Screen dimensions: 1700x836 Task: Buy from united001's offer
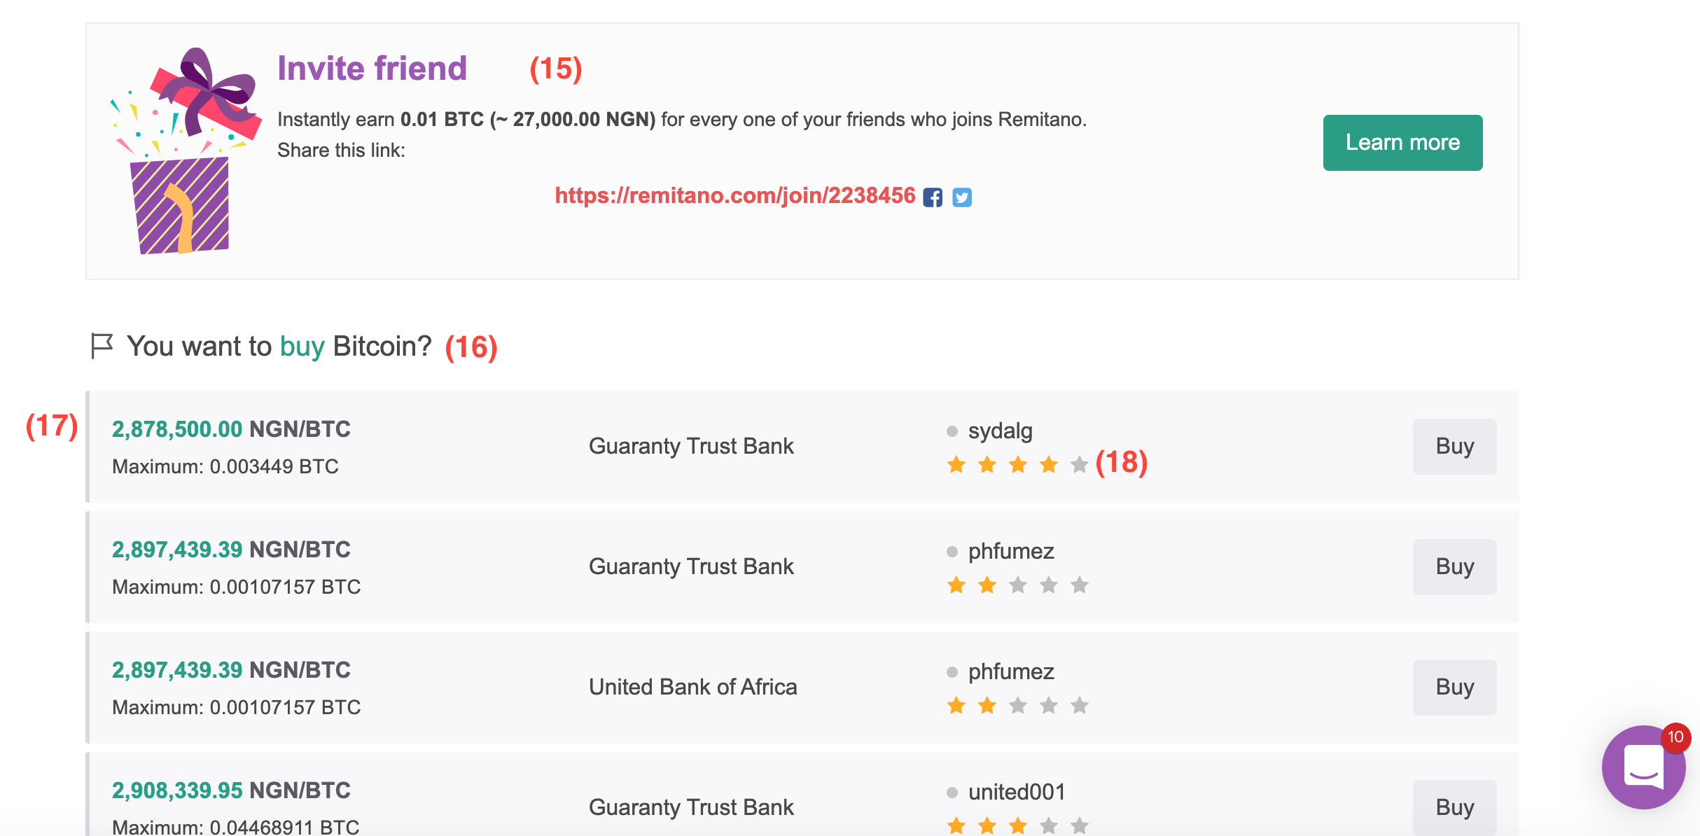(x=1454, y=807)
